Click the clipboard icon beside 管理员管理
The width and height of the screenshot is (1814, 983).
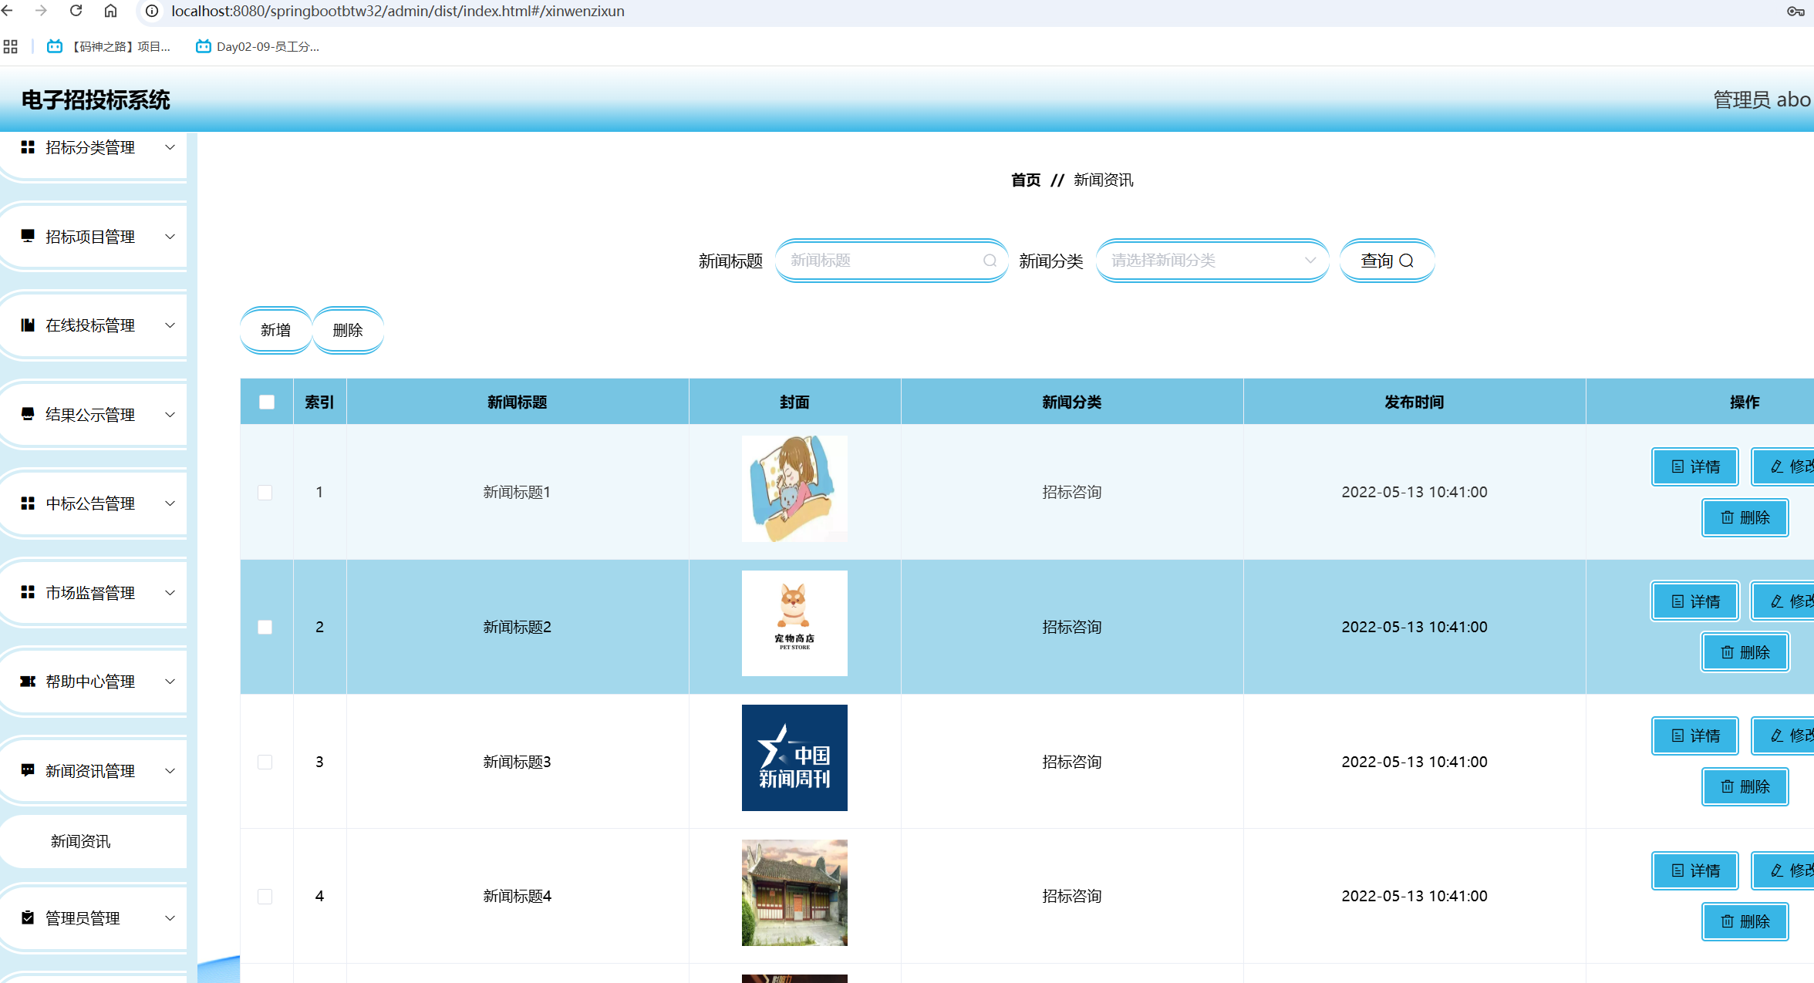click(28, 917)
